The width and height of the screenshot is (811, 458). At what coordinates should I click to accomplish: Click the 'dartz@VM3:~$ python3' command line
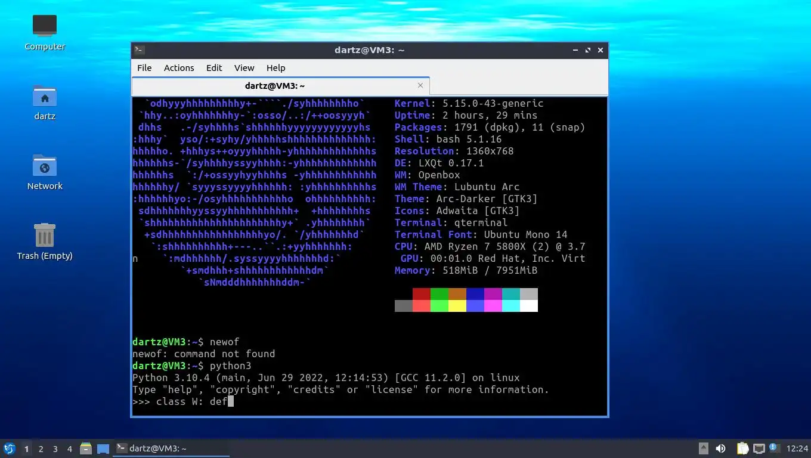click(191, 366)
